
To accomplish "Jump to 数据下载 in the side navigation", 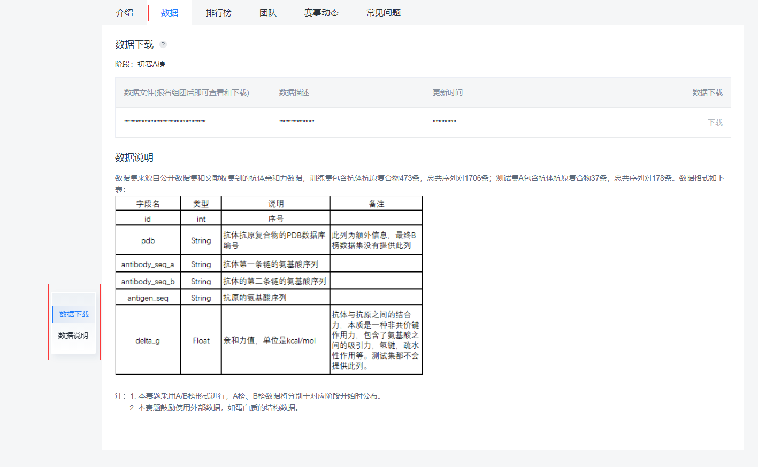I will pos(74,314).
